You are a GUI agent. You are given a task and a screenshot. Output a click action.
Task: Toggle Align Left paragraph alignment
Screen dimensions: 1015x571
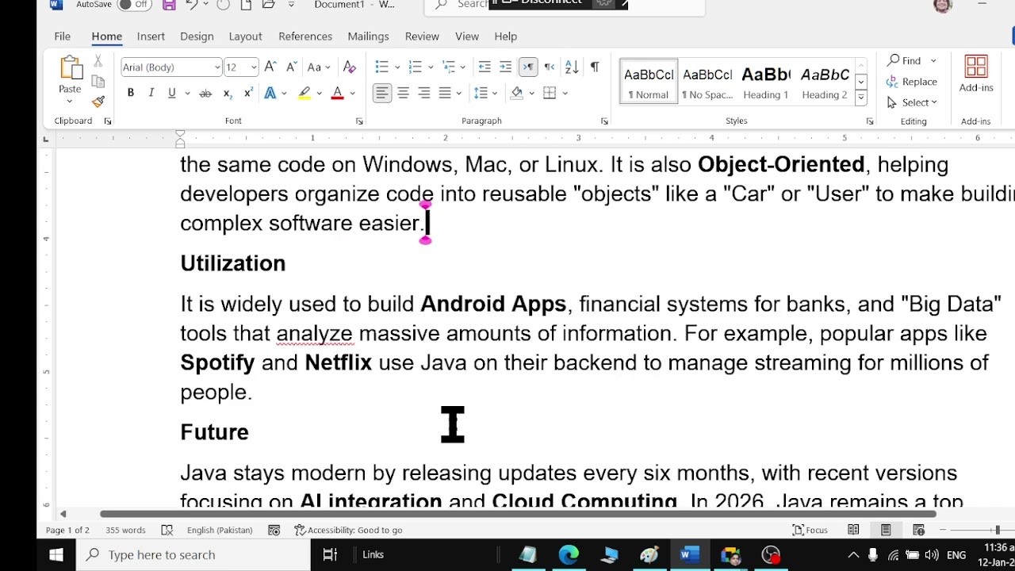click(x=382, y=94)
